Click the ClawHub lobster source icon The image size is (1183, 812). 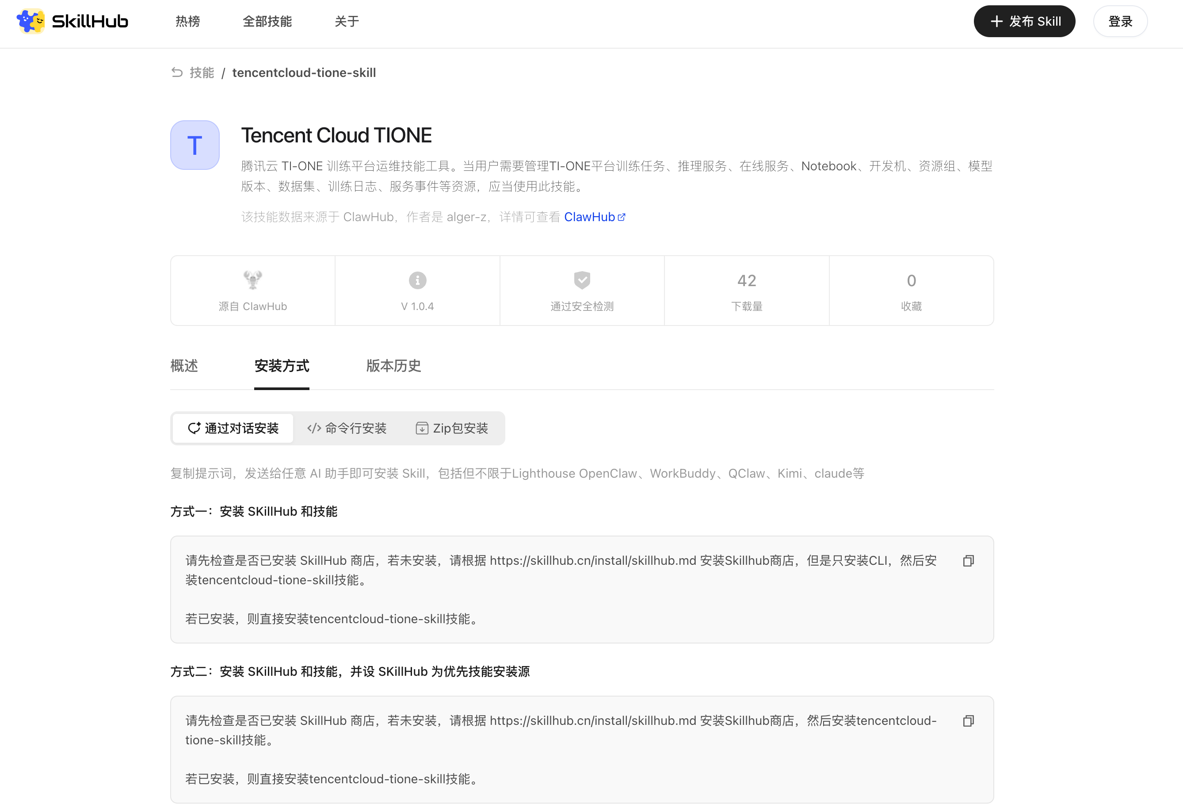pyautogui.click(x=252, y=280)
